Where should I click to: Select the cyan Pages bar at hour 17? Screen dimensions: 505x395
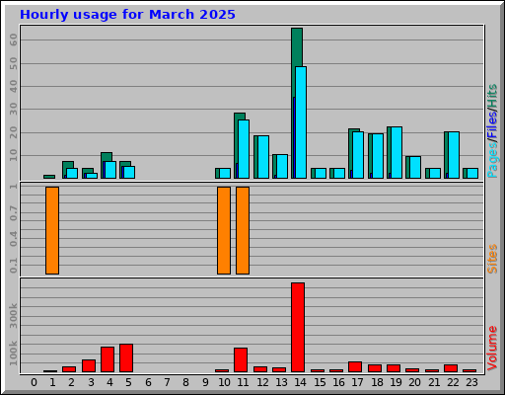358,155
